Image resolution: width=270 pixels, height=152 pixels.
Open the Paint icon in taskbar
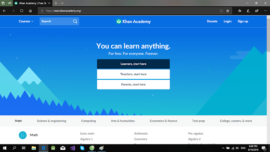tap(101, 148)
